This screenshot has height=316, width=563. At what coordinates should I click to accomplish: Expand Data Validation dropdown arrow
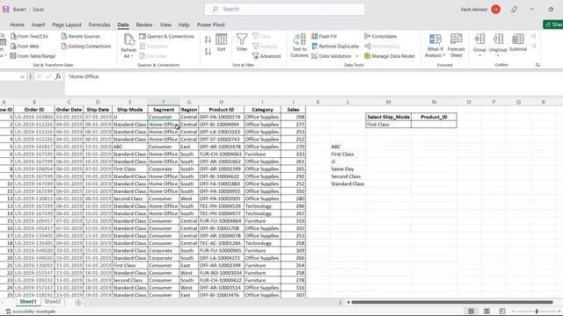357,56
